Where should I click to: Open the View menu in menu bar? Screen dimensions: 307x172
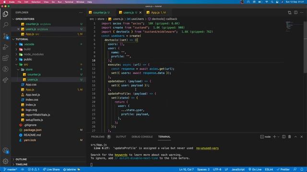point(46,2)
